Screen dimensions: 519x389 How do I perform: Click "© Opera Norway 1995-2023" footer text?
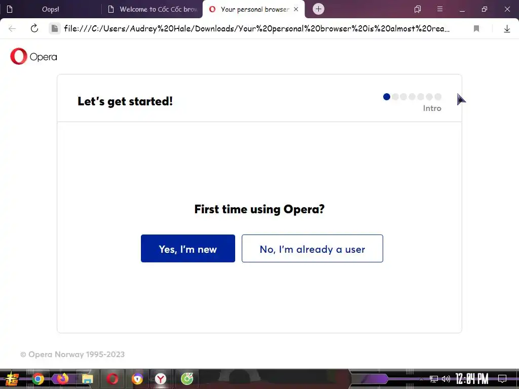point(72,354)
